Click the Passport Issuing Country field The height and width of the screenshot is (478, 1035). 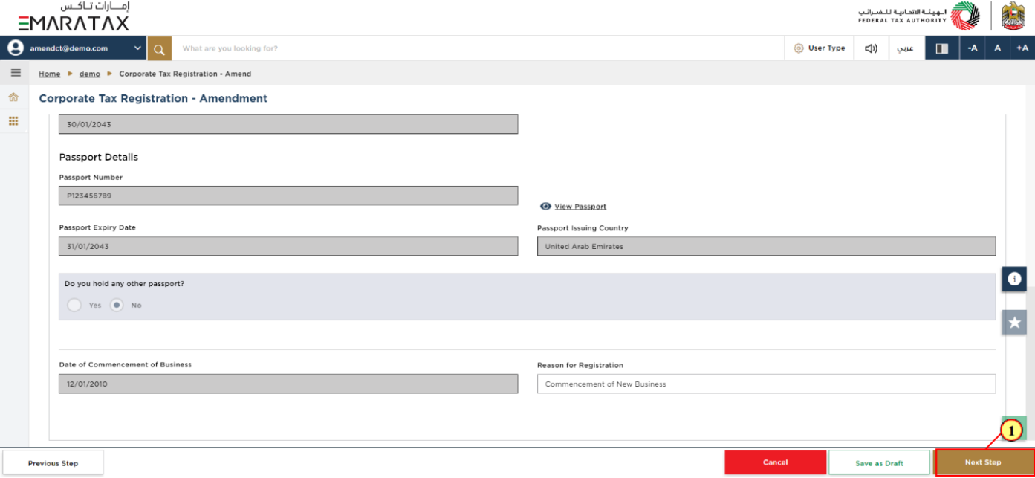pos(766,246)
